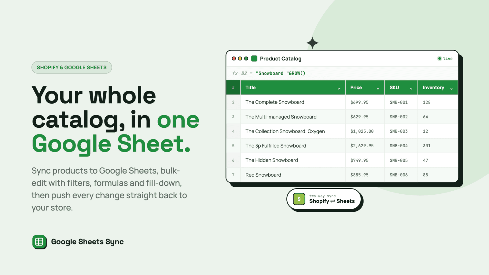Click the price cell $2,629.95
Image resolution: width=489 pixels, height=275 pixels.
click(x=365, y=146)
